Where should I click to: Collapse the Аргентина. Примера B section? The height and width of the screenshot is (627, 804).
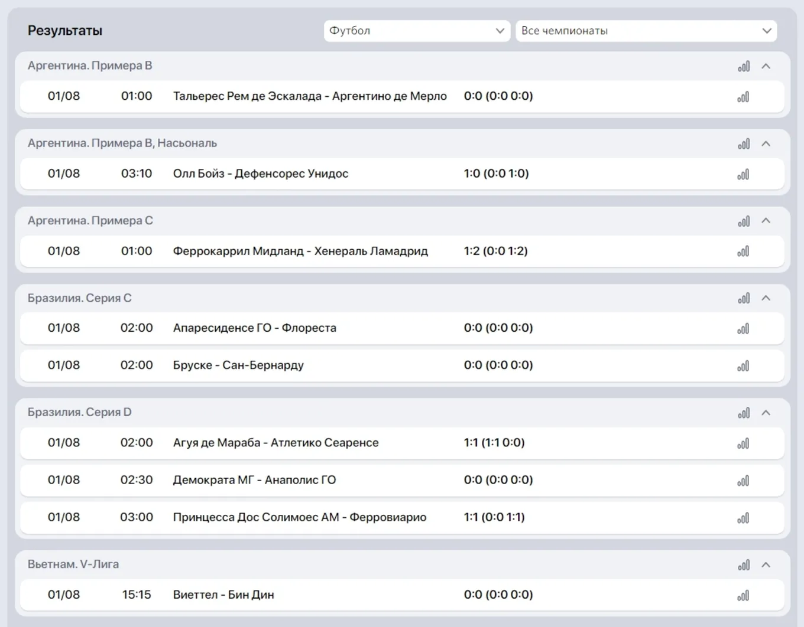(766, 66)
